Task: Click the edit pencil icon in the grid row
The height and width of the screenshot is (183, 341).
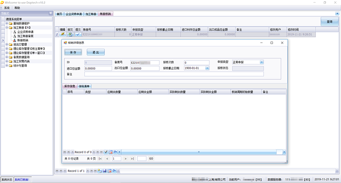Action: (x=63, y=34)
